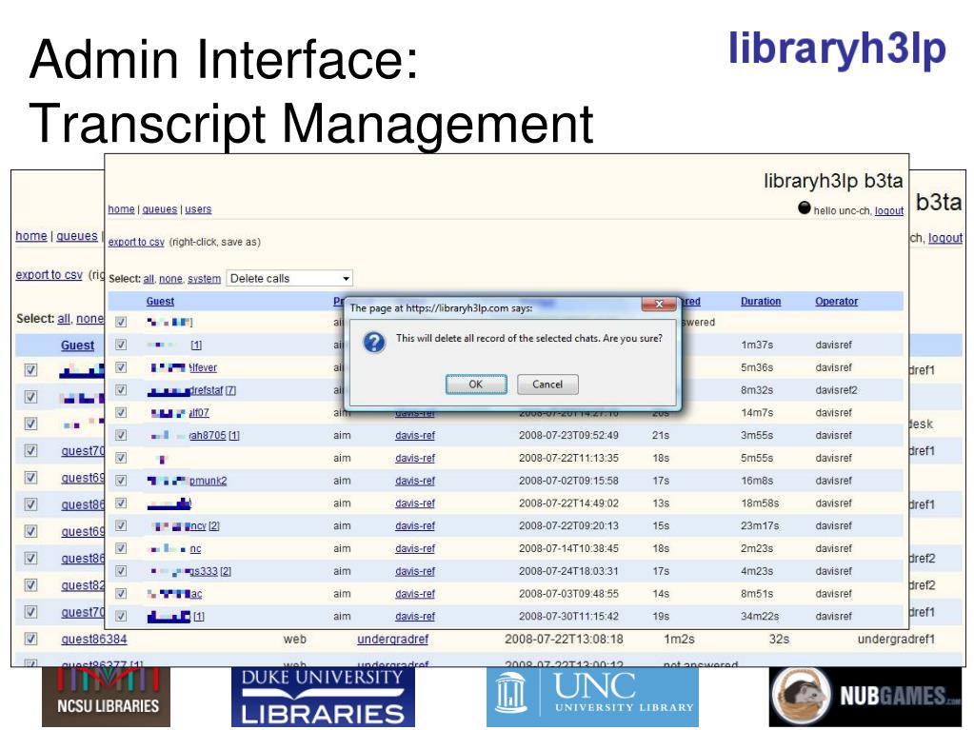This screenshot has width=974, height=730.
Task: Sort by the Guest column header in the front window
Action: (x=160, y=301)
